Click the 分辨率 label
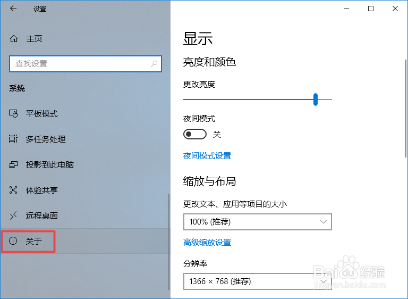 coord(195,264)
